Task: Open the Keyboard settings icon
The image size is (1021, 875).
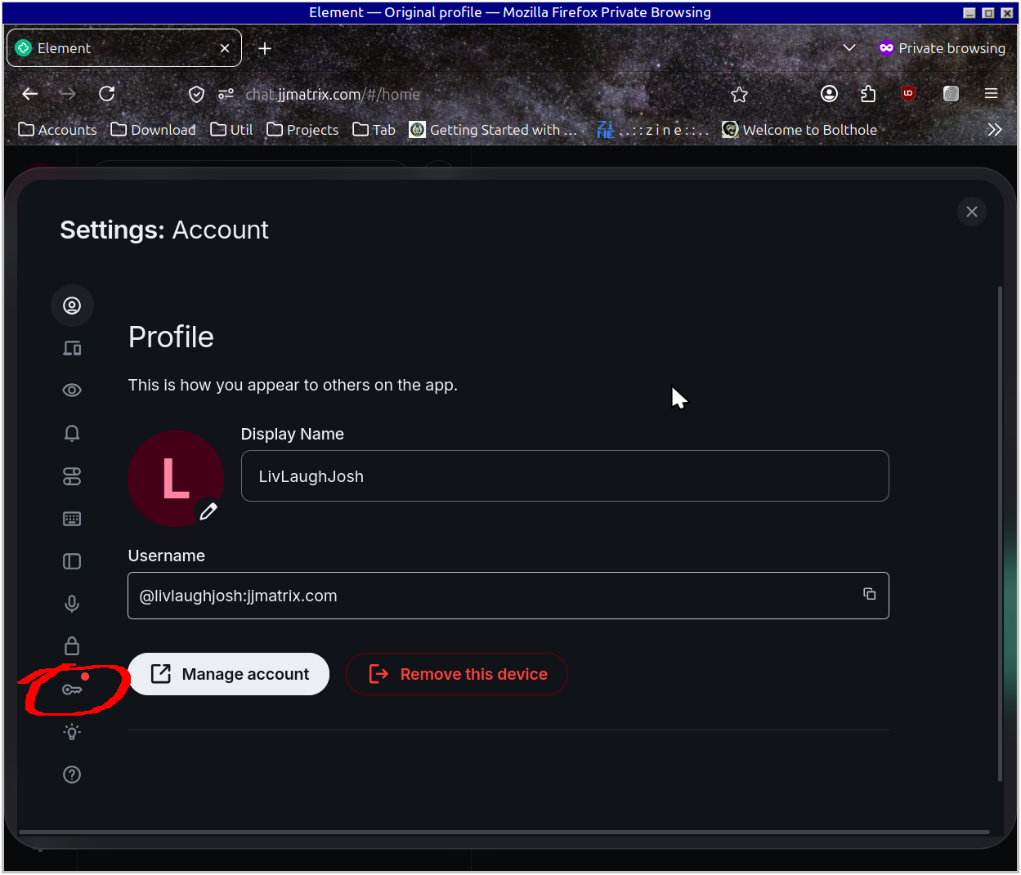Action: click(x=72, y=519)
